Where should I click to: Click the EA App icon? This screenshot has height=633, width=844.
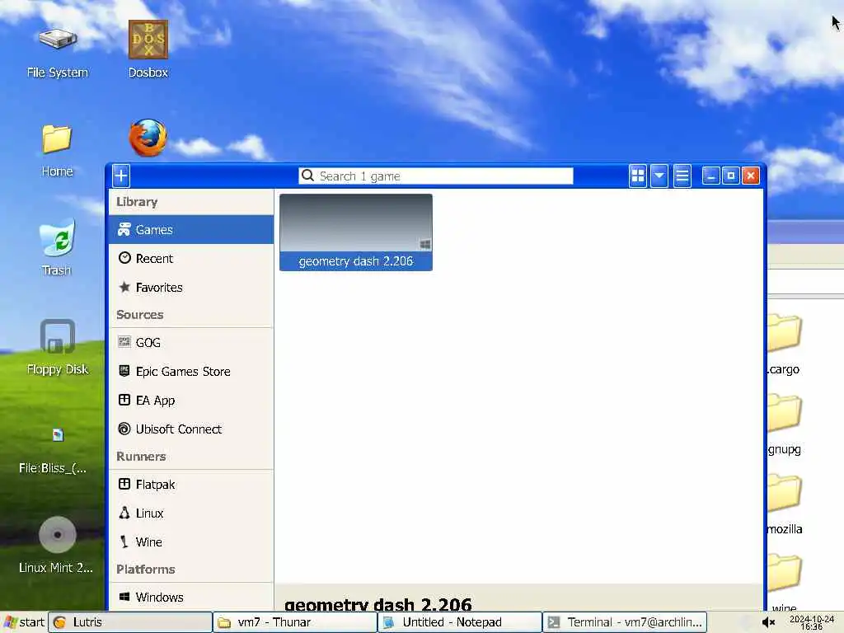(124, 400)
